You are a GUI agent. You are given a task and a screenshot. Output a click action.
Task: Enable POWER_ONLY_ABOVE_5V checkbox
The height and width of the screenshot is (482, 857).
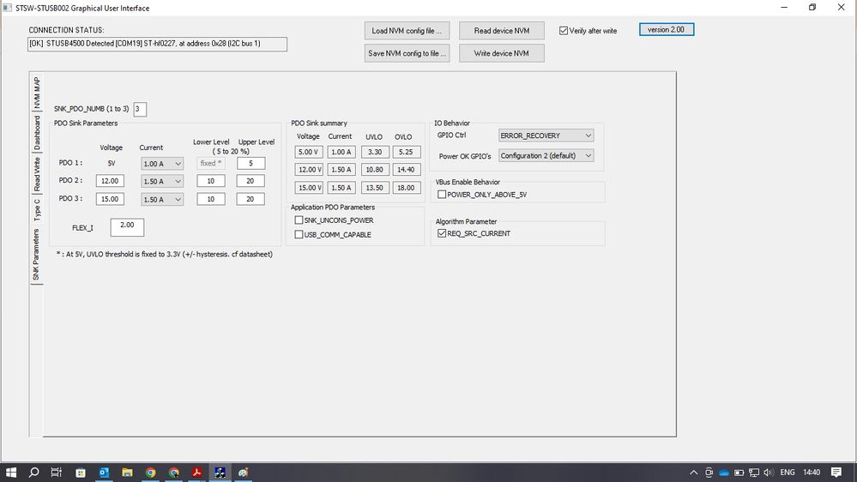coord(442,194)
